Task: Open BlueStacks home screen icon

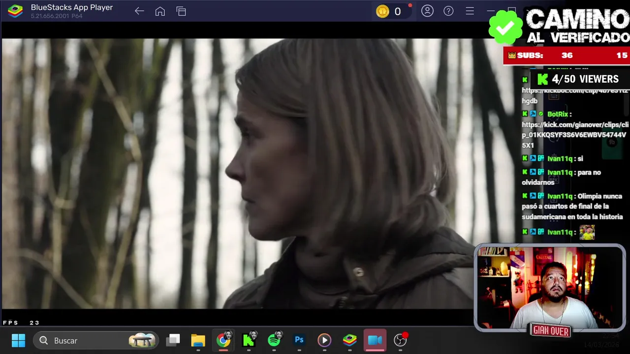Action: click(160, 11)
